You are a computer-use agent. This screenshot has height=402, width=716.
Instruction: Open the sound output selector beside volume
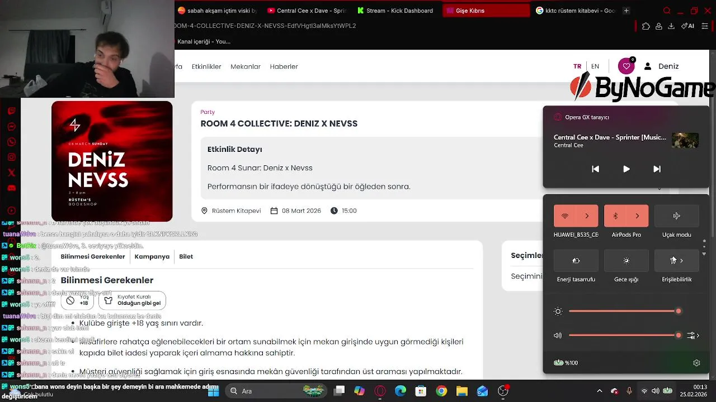694,336
